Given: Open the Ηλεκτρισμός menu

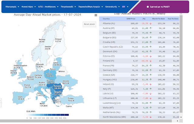Looking at the screenshot, I should pos(11,7).
